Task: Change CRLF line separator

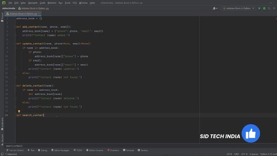Action: pyautogui.click(x=236, y=154)
